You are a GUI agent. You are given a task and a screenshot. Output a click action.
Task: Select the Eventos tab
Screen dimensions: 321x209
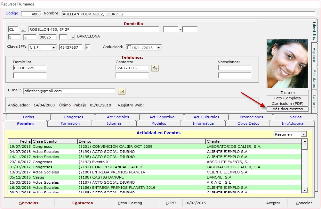tap(25, 124)
